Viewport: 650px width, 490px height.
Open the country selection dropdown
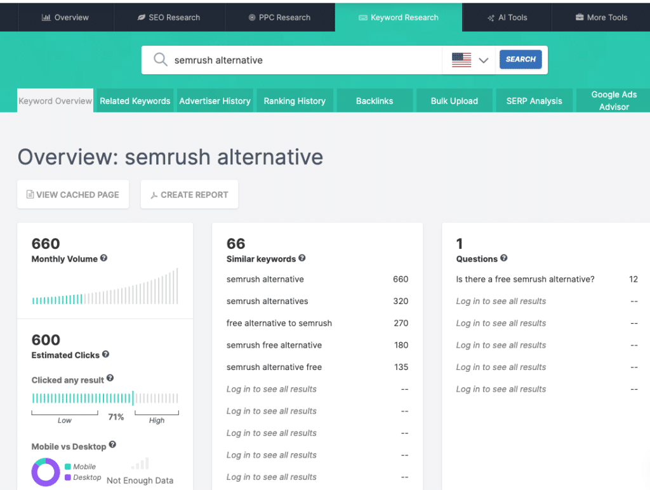coord(483,59)
